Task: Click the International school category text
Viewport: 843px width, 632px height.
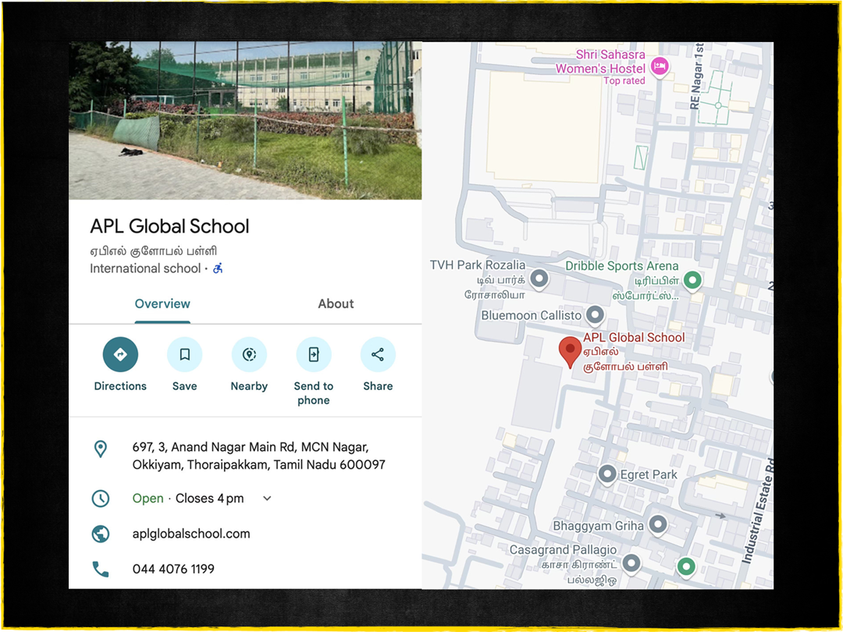Action: [x=145, y=268]
